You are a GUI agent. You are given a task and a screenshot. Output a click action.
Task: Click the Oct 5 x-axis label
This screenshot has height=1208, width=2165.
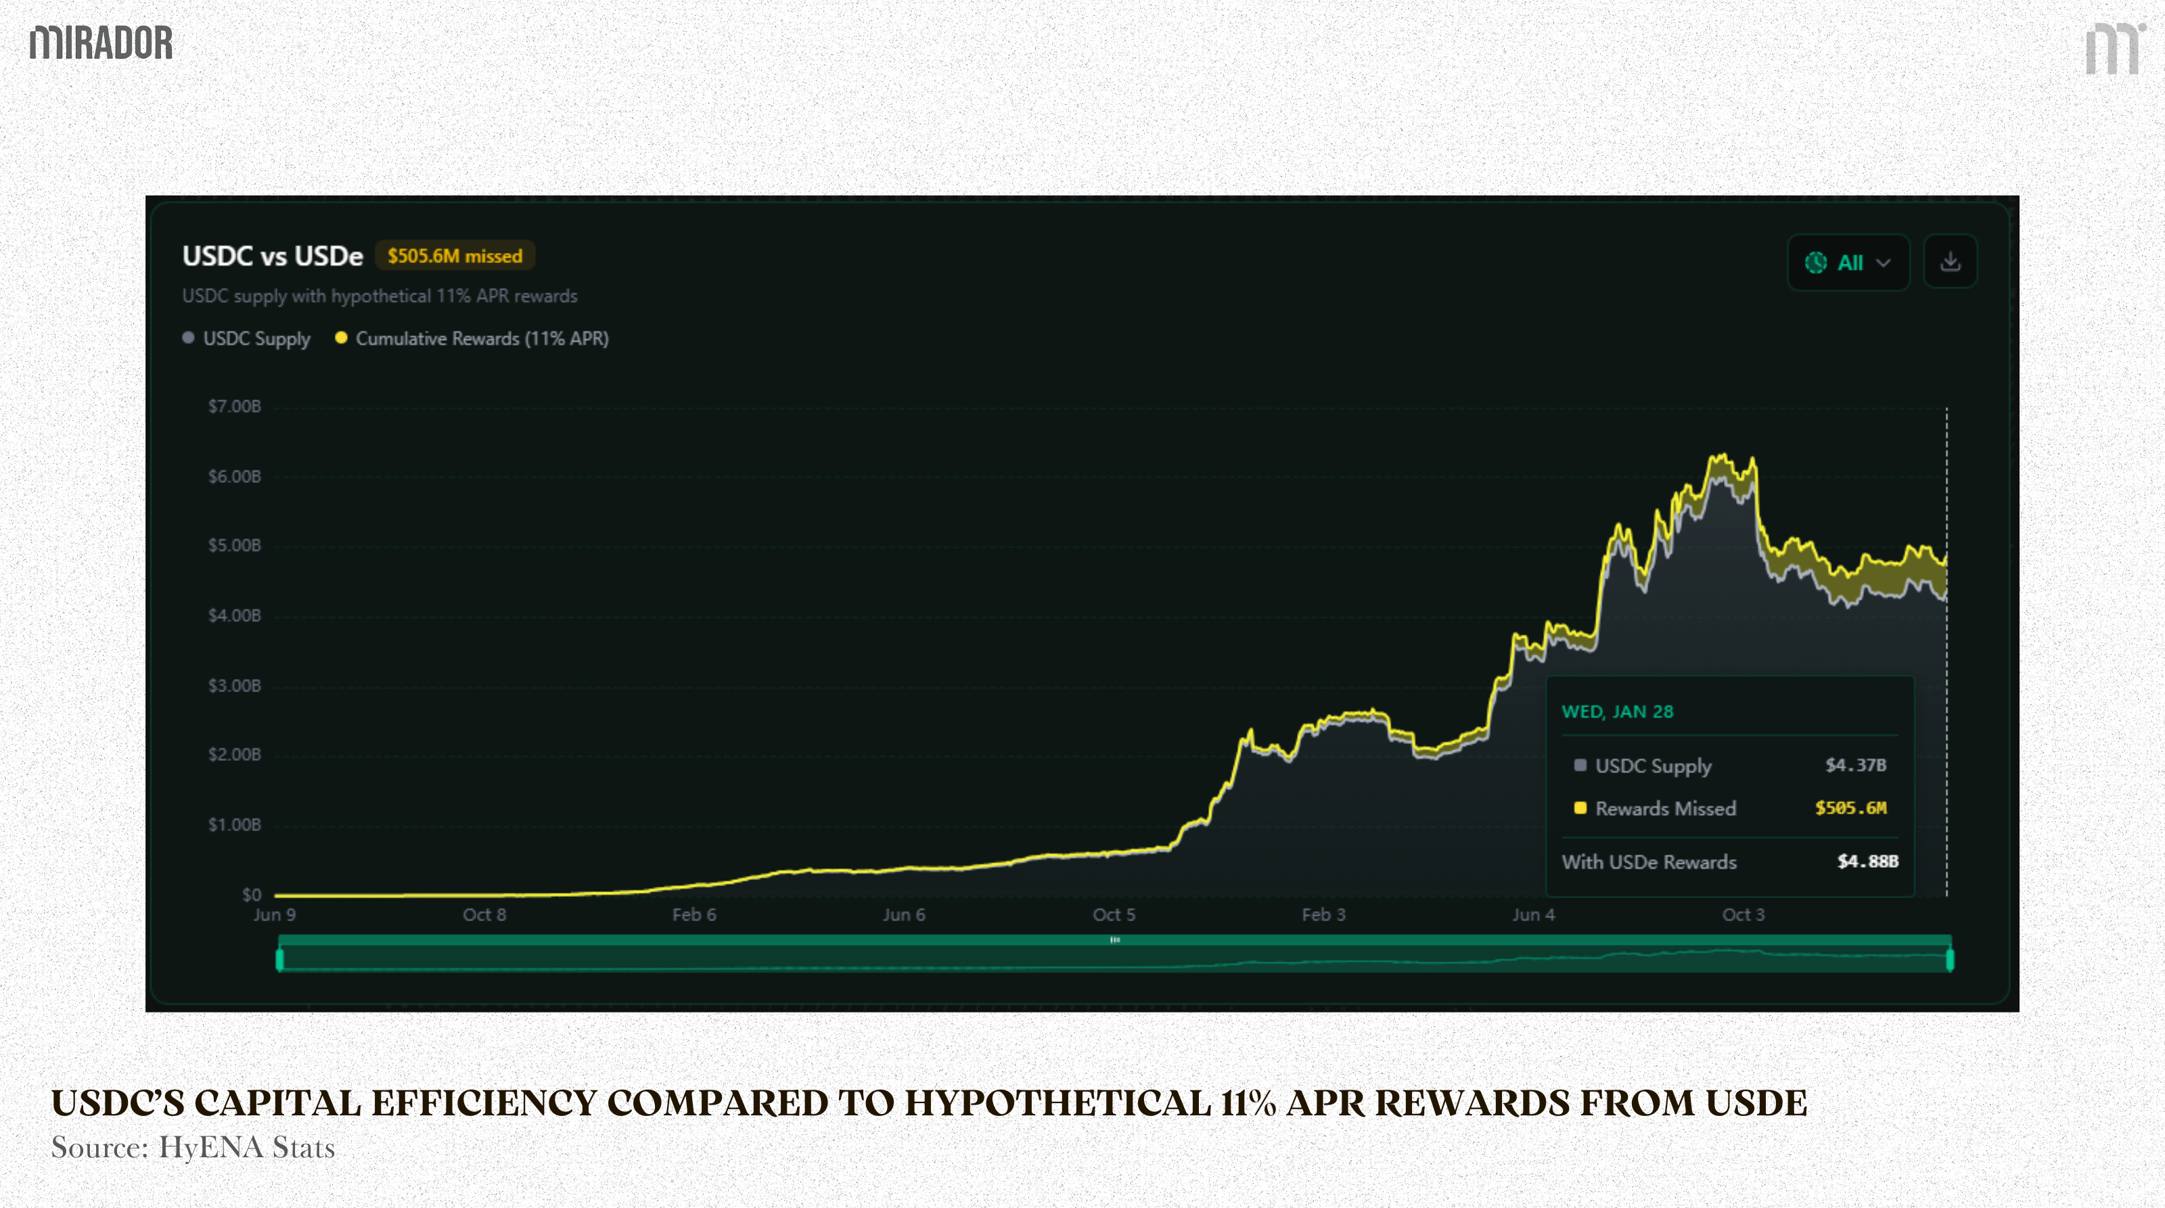click(x=1114, y=915)
